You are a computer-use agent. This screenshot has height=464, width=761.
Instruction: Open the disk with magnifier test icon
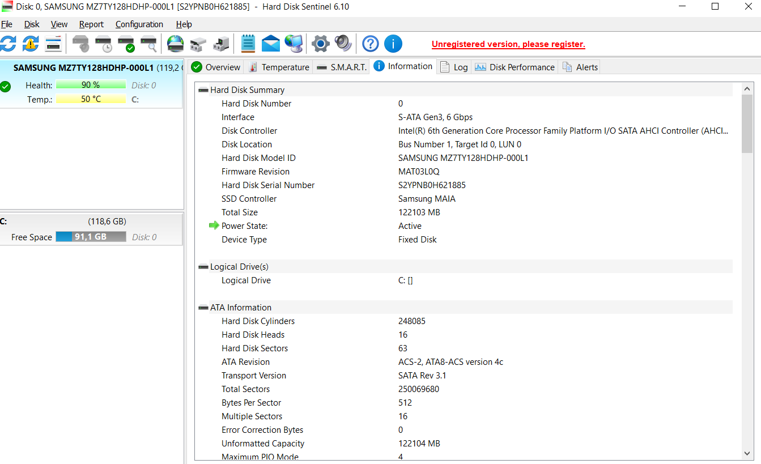click(148, 44)
